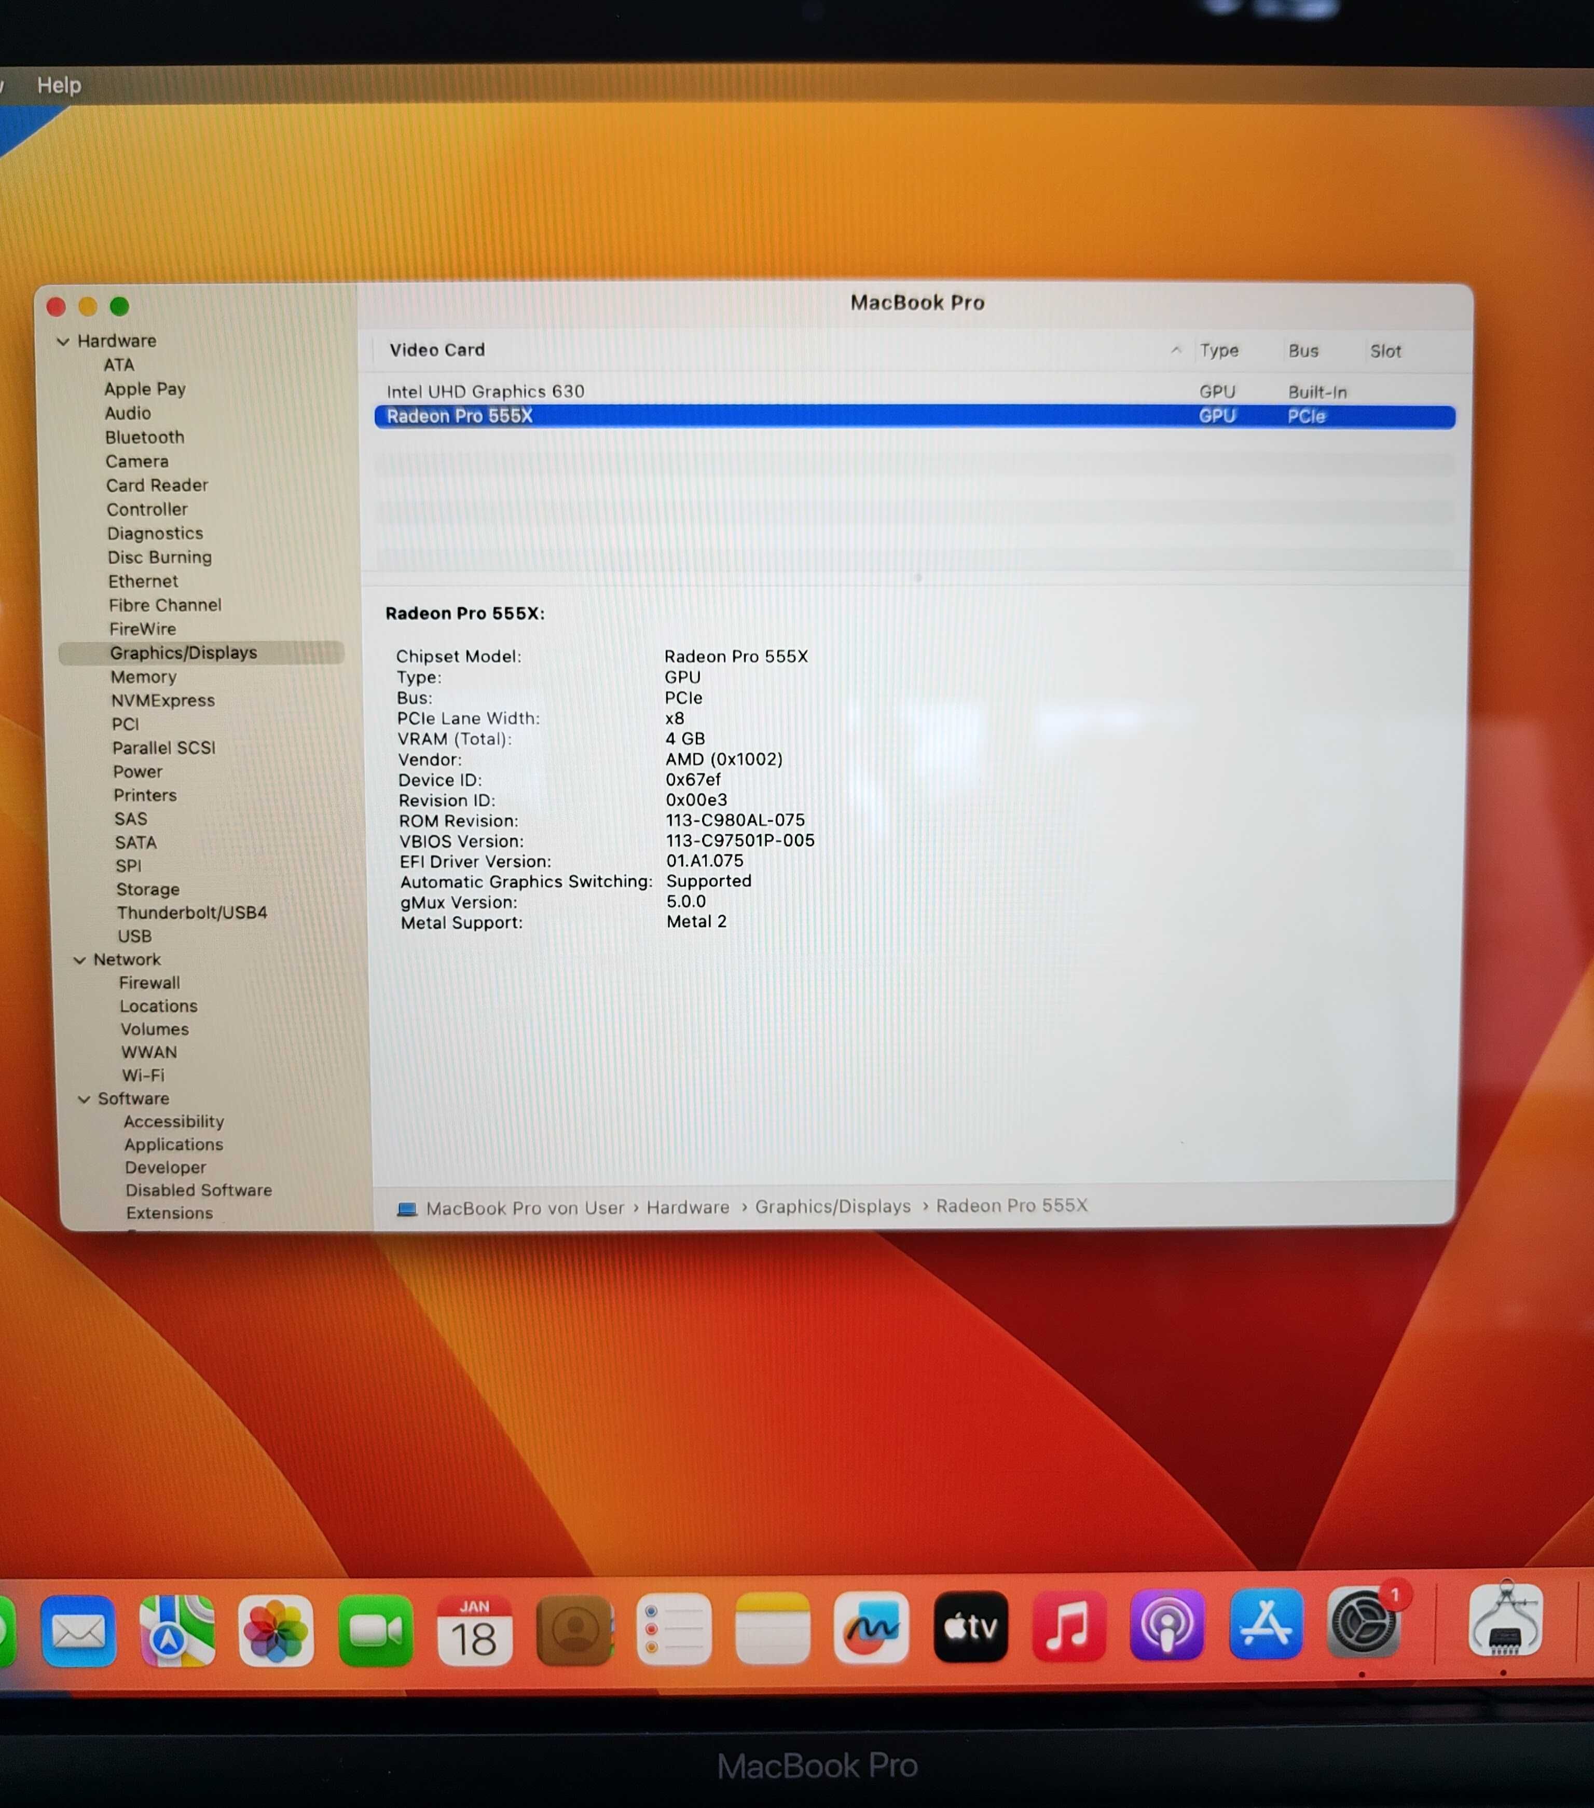1594x1808 pixels.
Task: Collapse the Hardware section
Action: pyautogui.click(x=63, y=342)
